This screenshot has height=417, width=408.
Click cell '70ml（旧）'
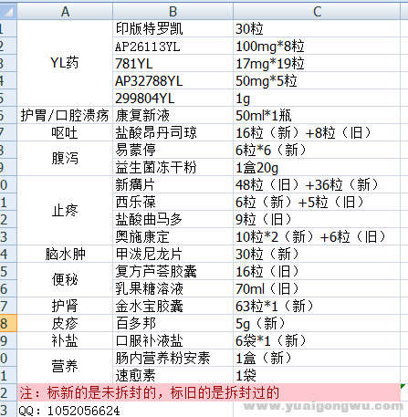tap(317, 288)
